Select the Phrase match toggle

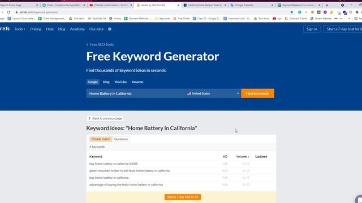[x=101, y=139]
